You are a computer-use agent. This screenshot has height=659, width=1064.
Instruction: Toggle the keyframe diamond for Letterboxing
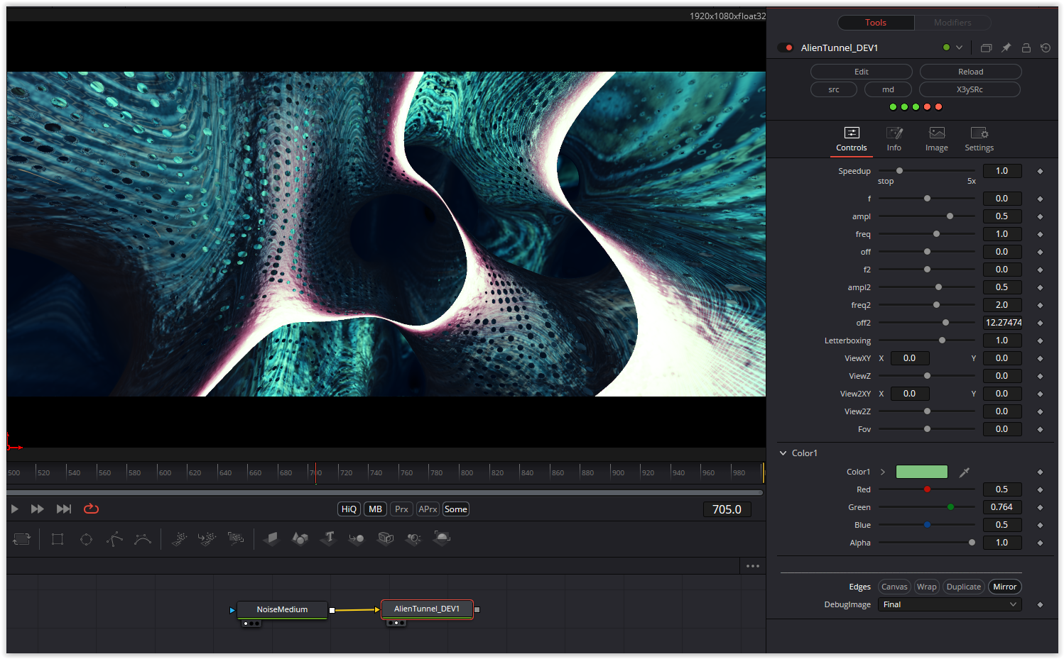[1040, 340]
